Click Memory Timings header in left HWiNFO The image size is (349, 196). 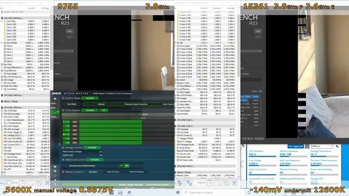pyautogui.click(x=25, y=101)
